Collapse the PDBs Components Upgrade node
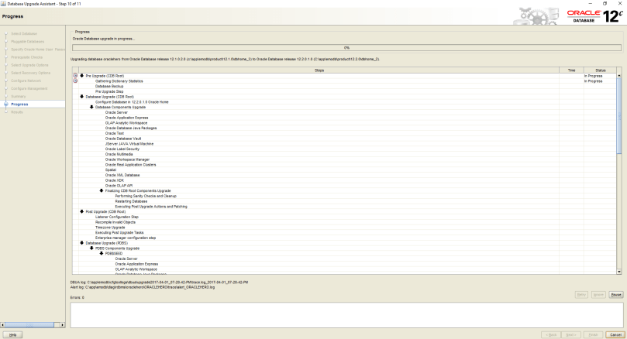This screenshot has width=627, height=339. [x=92, y=248]
